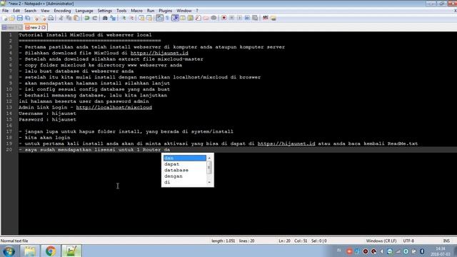Open the Window menu
Screen dimensions: 457x257
(184, 11)
